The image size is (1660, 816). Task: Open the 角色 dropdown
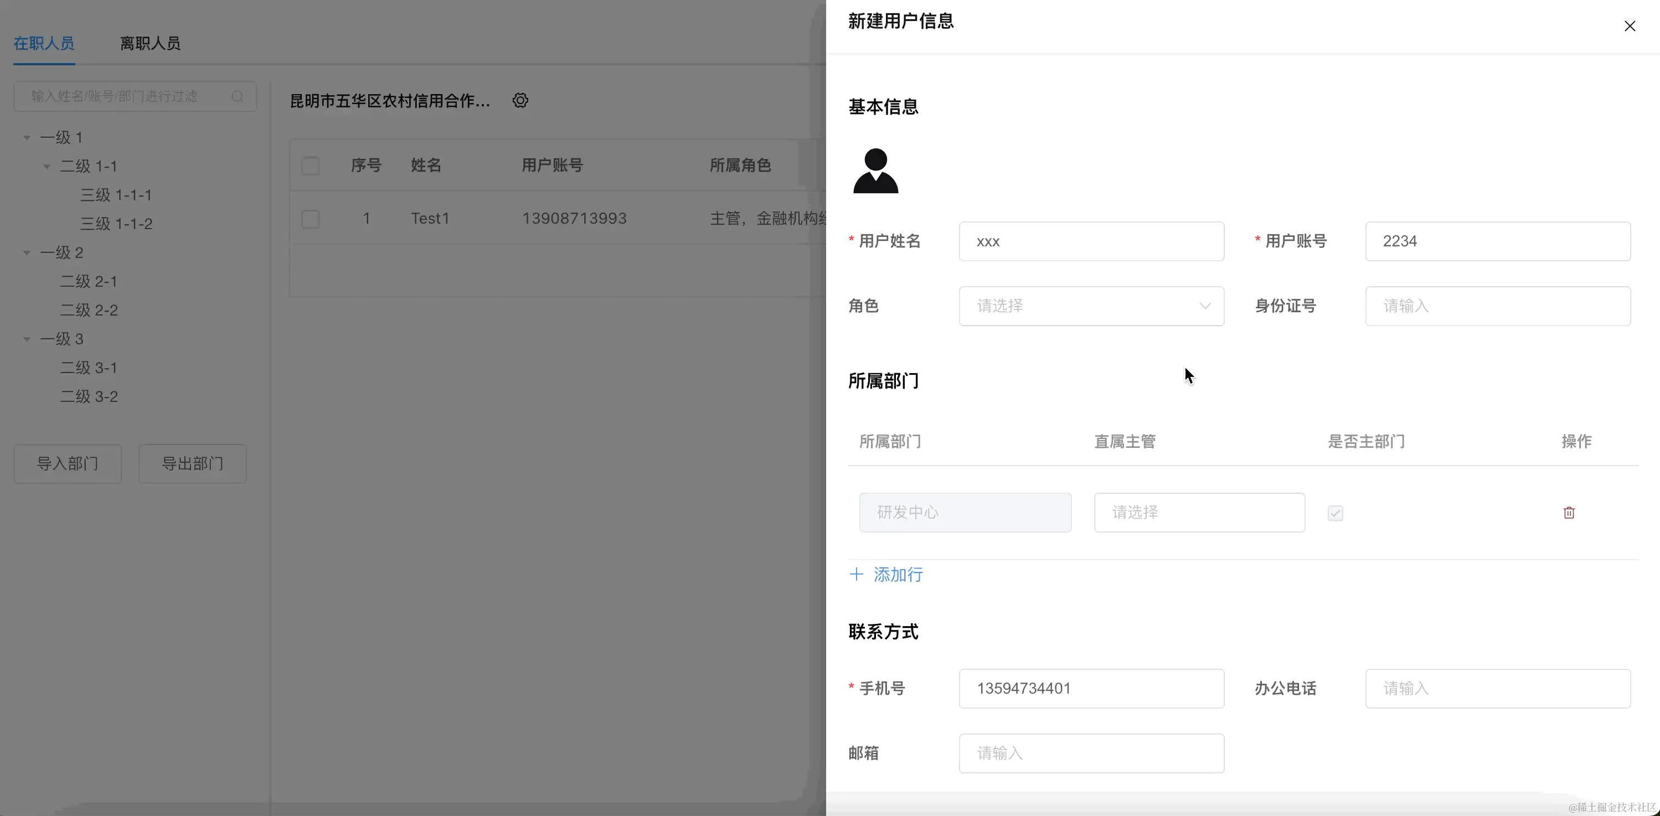(1091, 306)
